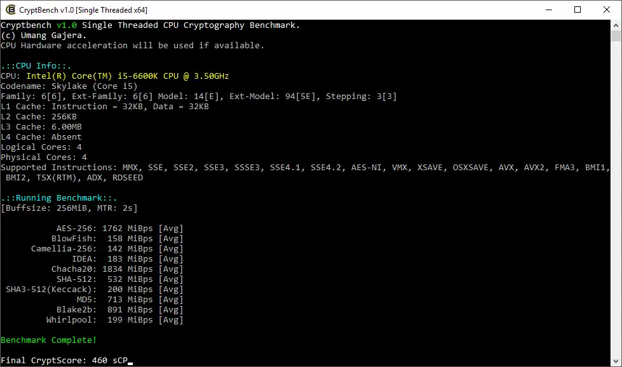Viewport: 622px width, 367px height.
Task: Click the 'MD5: 713 MiBps' result
Action: point(130,299)
